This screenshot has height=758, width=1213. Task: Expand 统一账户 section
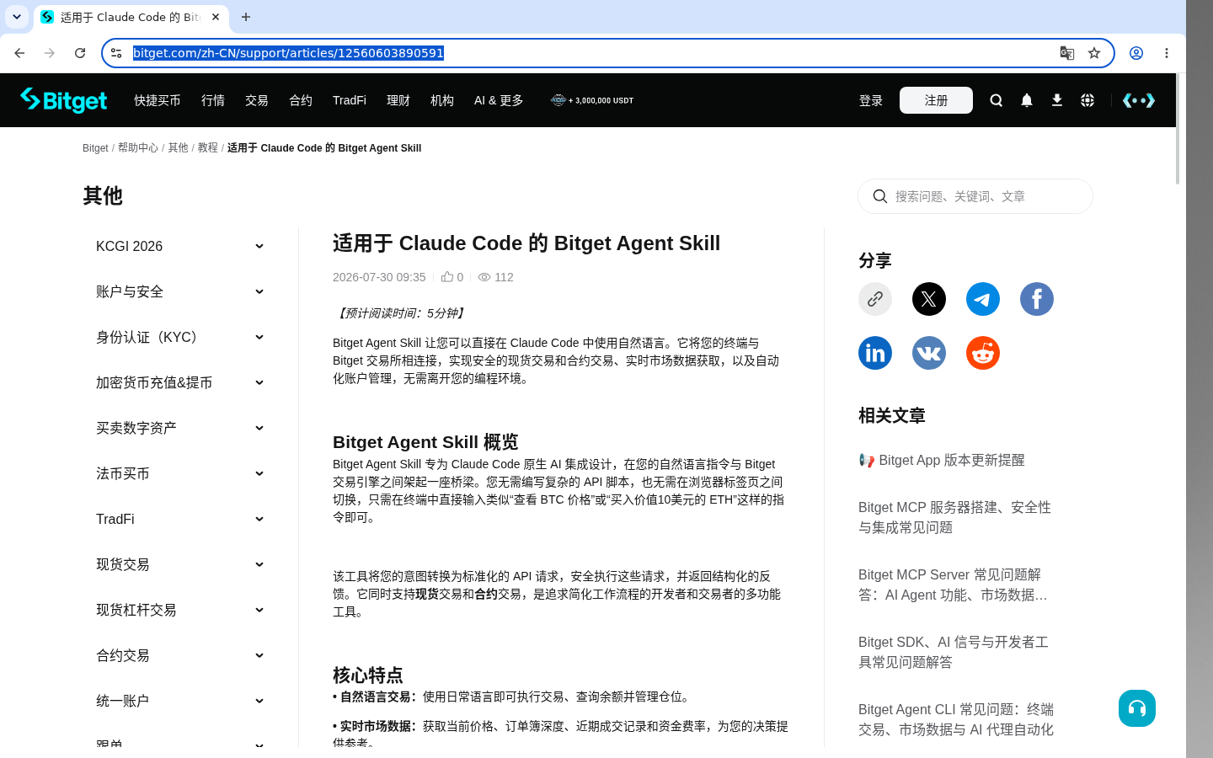(180, 701)
